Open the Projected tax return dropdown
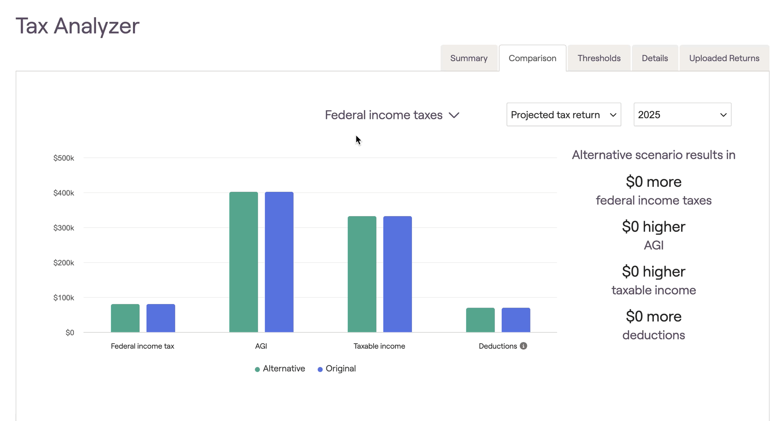784x421 pixels. [563, 115]
